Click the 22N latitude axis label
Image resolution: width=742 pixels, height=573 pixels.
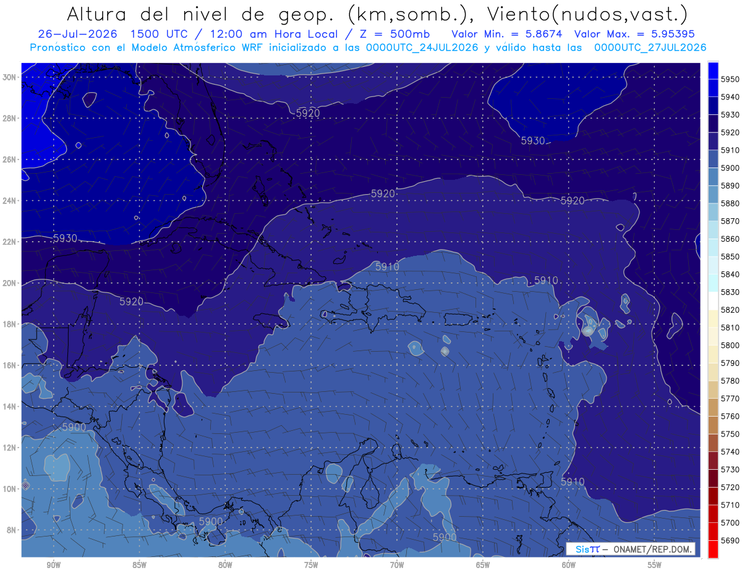pos(9,241)
